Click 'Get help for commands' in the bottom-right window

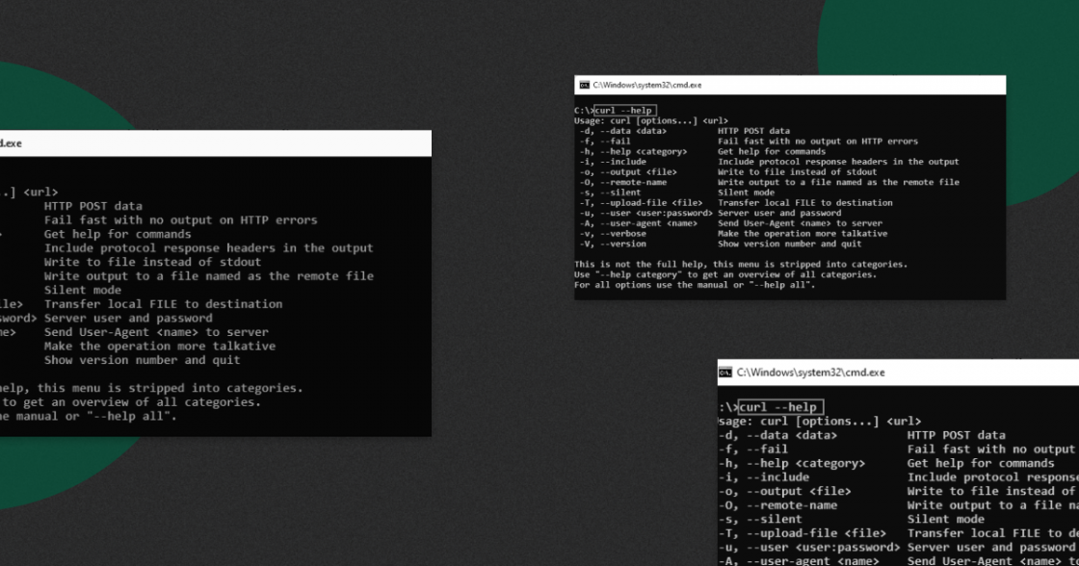(981, 464)
